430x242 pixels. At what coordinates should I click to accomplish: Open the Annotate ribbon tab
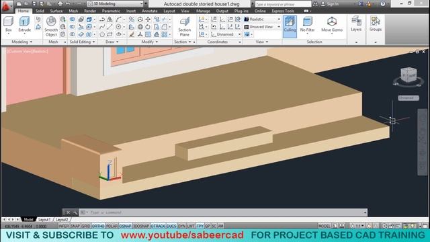pyautogui.click(x=149, y=11)
